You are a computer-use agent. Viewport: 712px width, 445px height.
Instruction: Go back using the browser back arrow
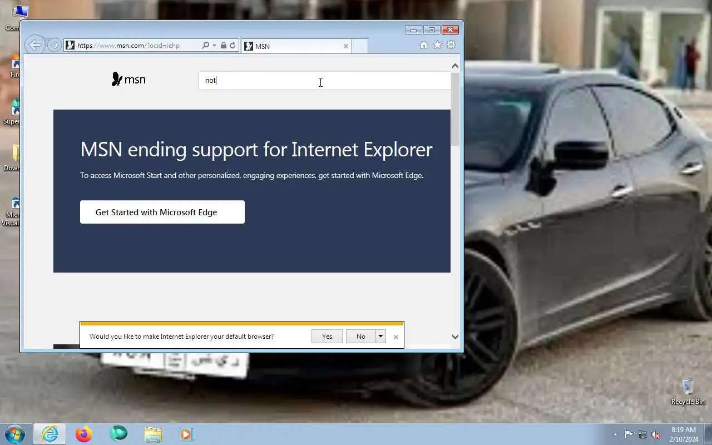click(34, 45)
